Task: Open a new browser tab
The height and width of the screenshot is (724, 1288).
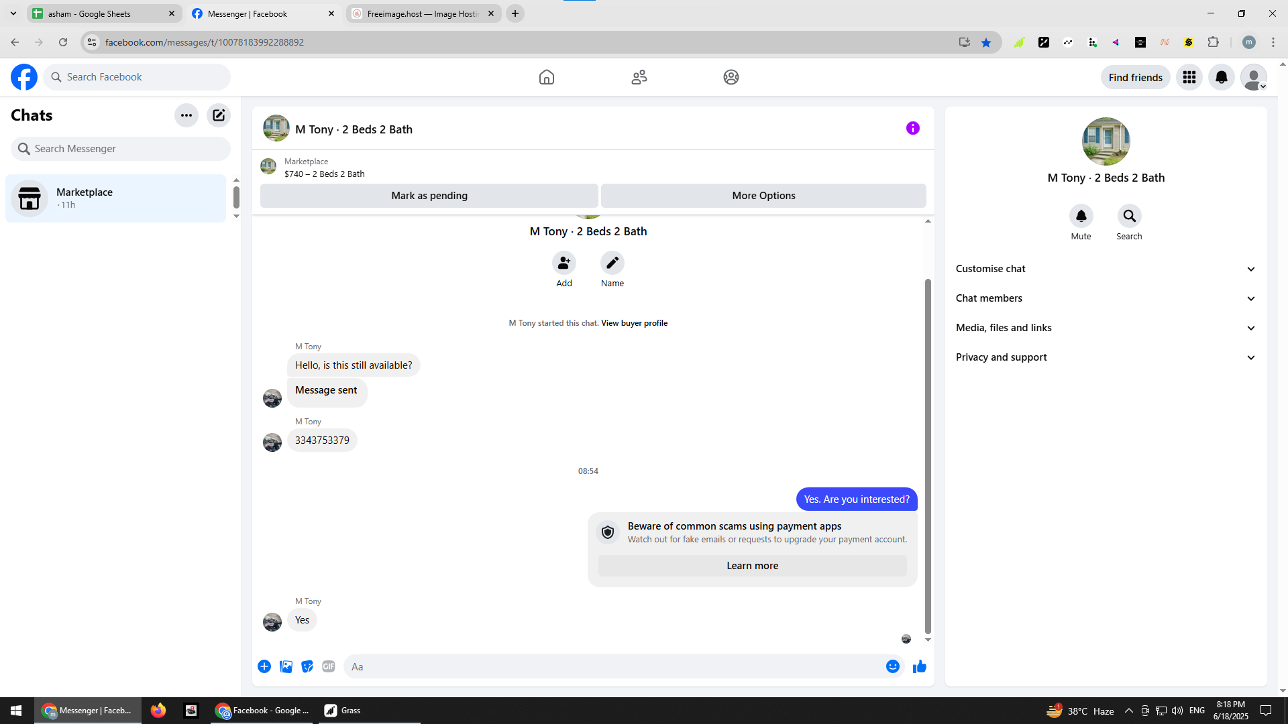Action: click(515, 13)
